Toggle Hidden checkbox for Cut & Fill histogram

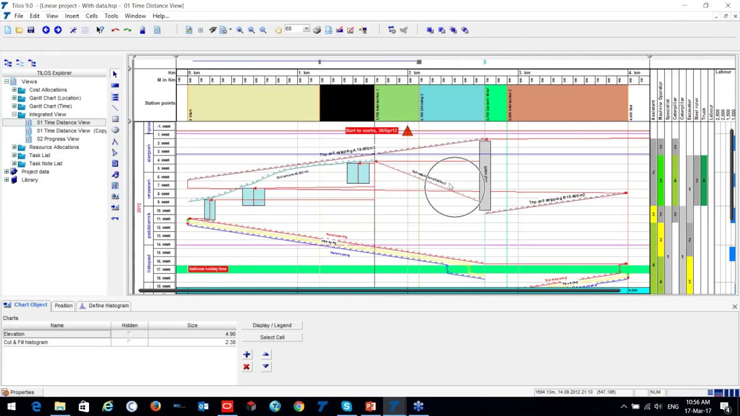[x=129, y=342]
